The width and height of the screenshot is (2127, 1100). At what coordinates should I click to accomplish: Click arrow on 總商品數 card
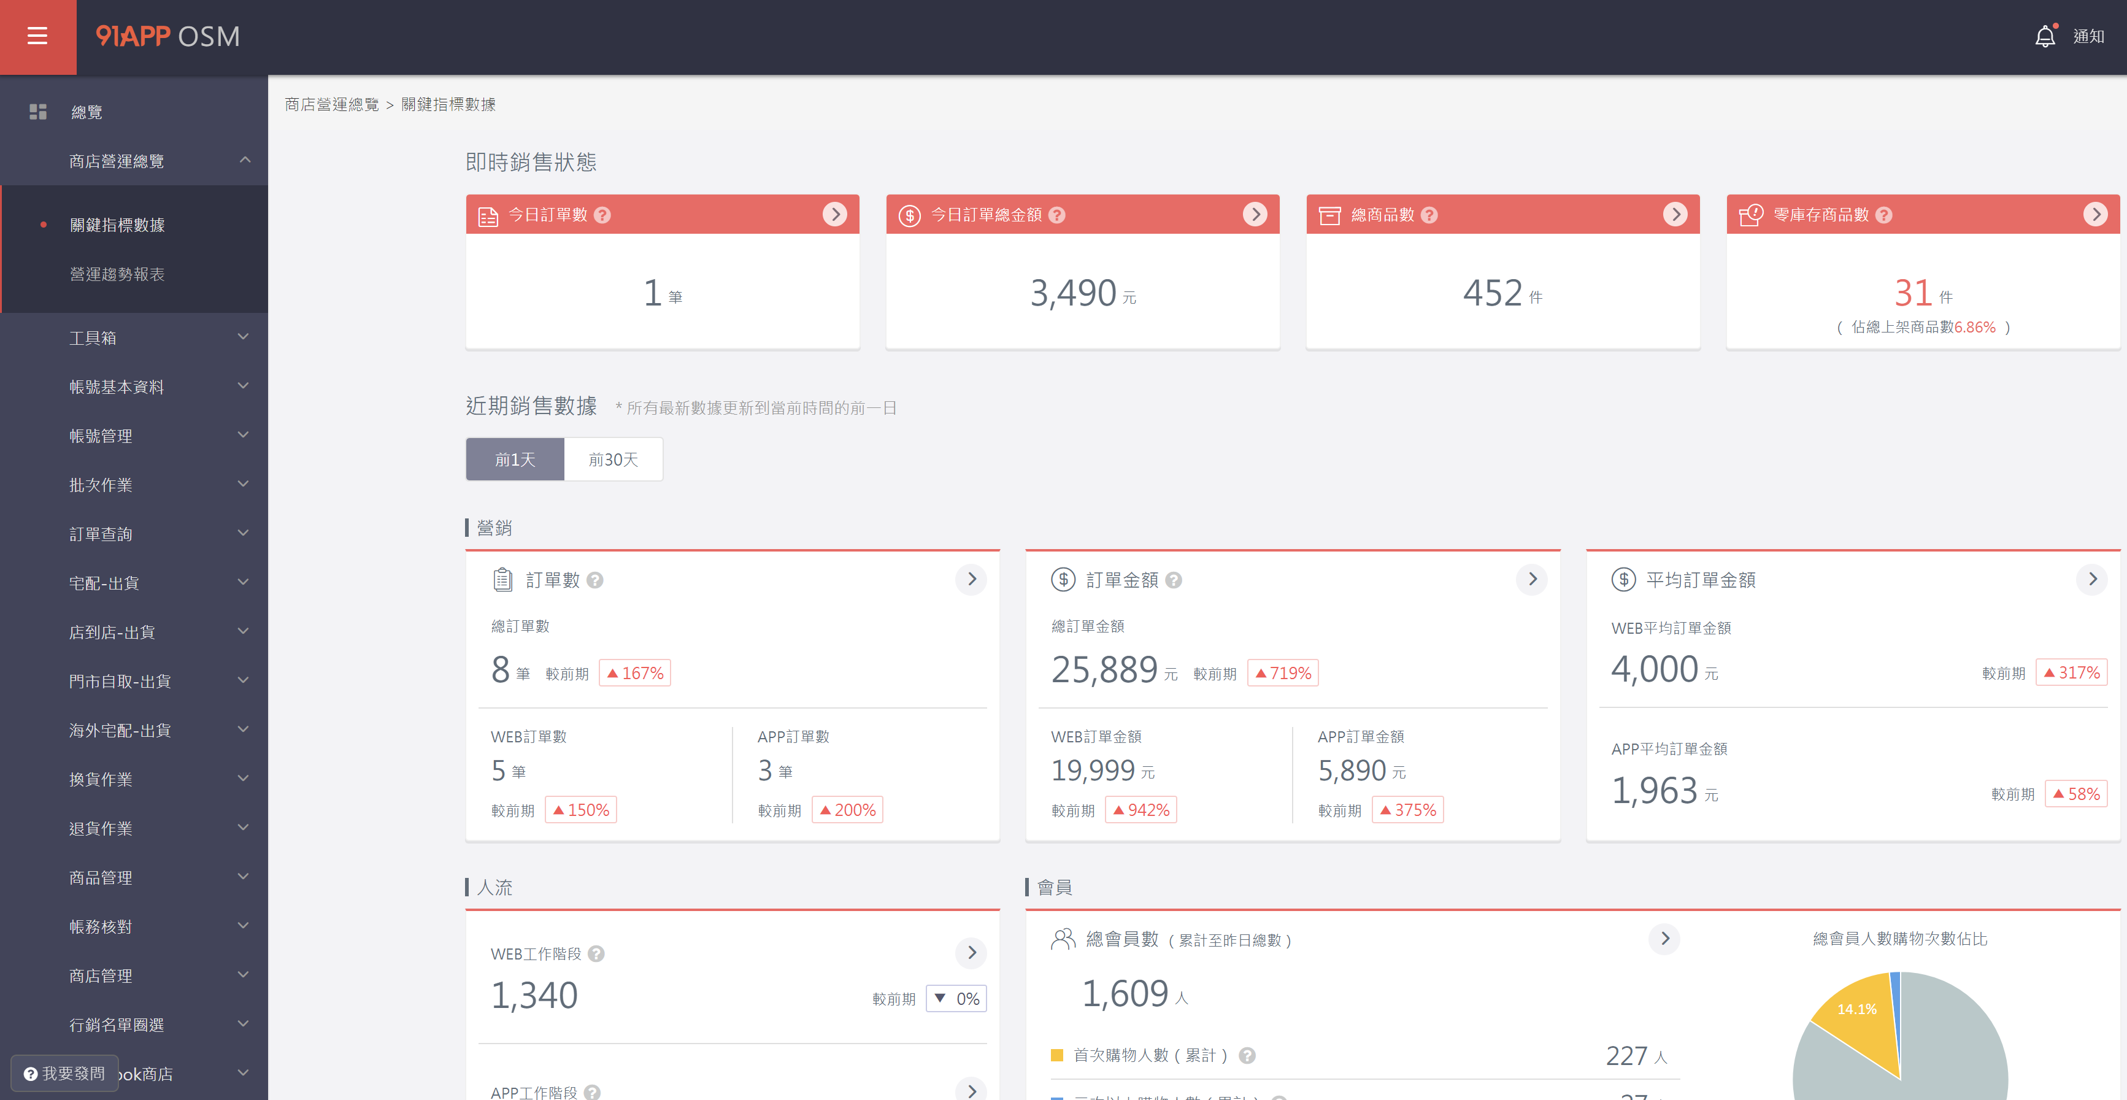(1674, 215)
